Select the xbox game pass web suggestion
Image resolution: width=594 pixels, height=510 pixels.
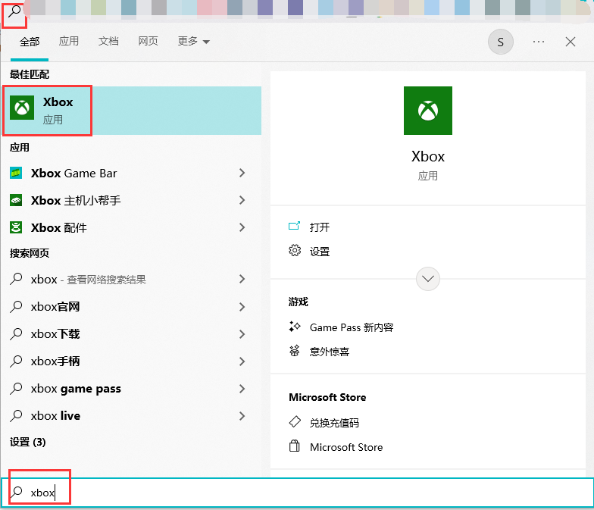(x=76, y=389)
